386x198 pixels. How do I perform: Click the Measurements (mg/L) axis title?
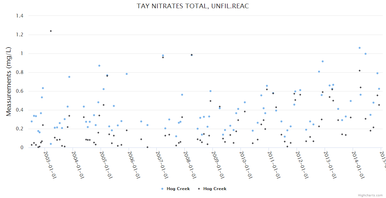(9, 82)
